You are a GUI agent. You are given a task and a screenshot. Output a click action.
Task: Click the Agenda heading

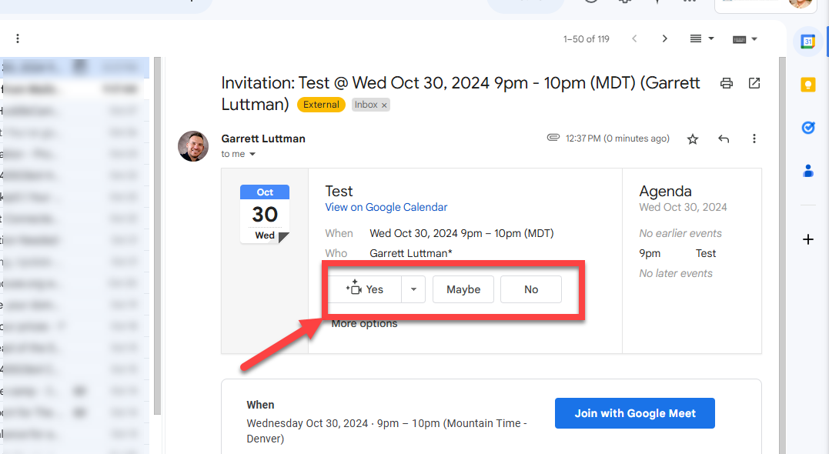point(665,191)
